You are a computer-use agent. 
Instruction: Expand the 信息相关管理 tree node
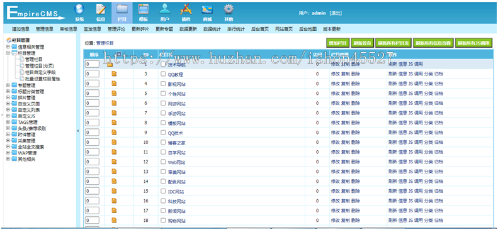tap(8, 47)
